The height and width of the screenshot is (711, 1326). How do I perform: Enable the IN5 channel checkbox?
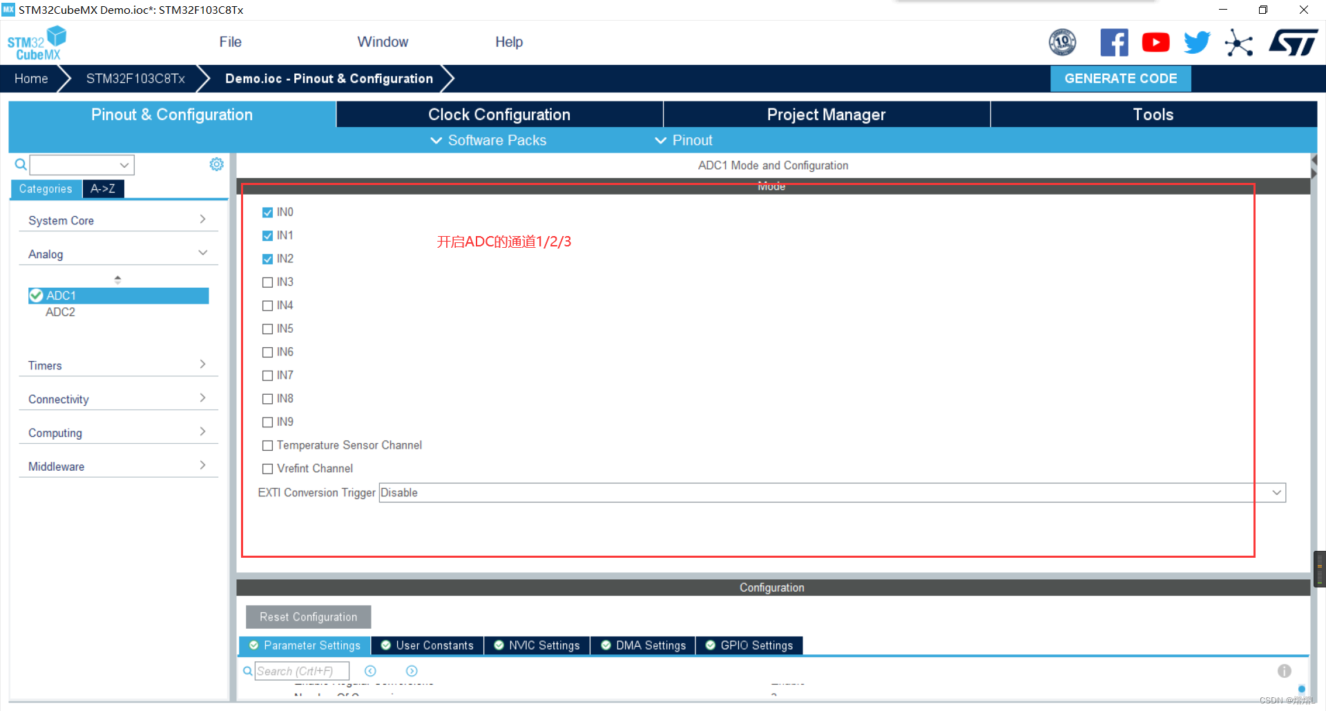(267, 329)
